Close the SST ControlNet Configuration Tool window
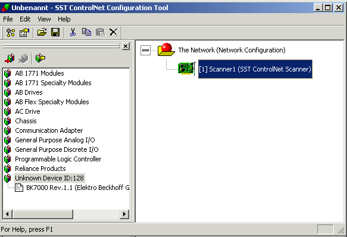This screenshot has width=347, height=237. coord(339,8)
